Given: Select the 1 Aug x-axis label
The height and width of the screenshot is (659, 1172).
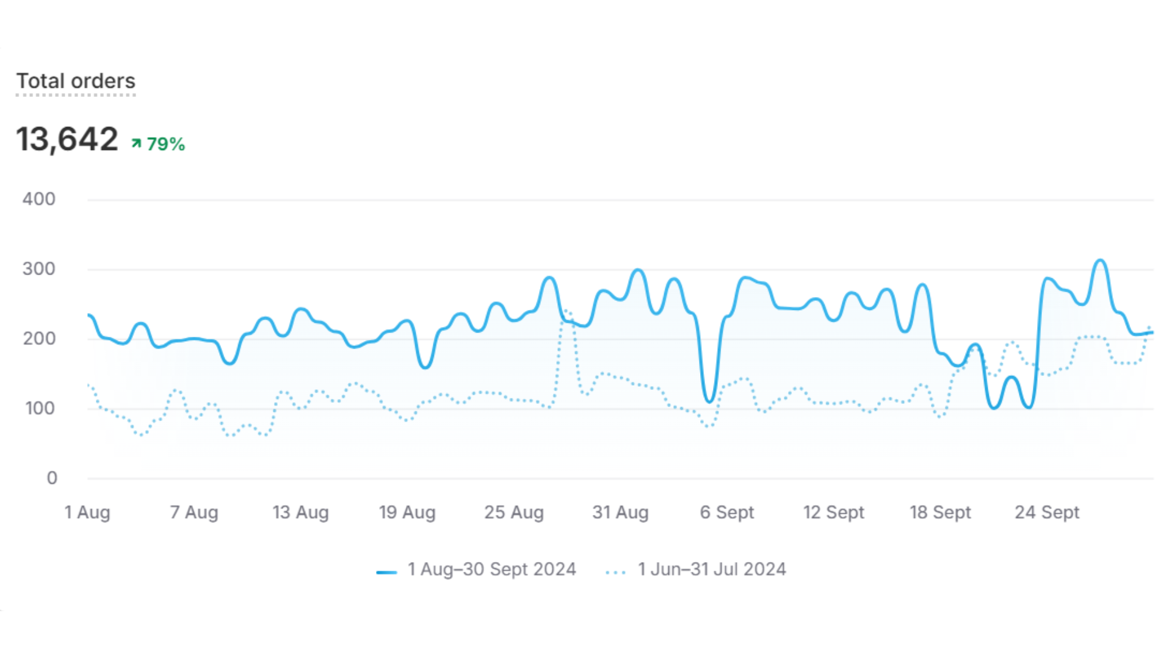Looking at the screenshot, I should (x=87, y=512).
